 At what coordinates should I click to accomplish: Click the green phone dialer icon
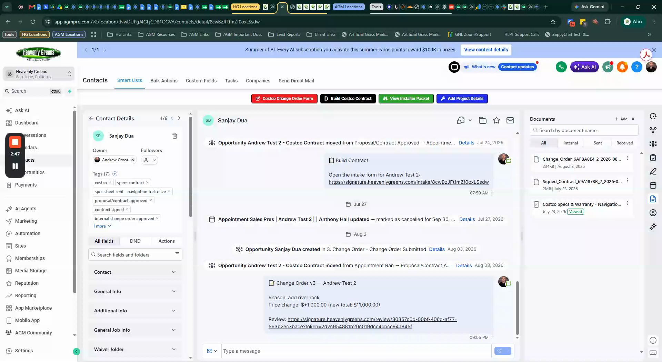561,67
